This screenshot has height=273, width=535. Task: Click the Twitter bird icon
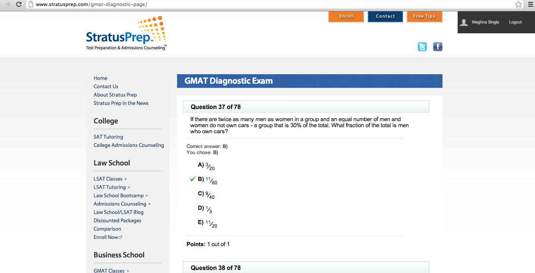pos(422,47)
